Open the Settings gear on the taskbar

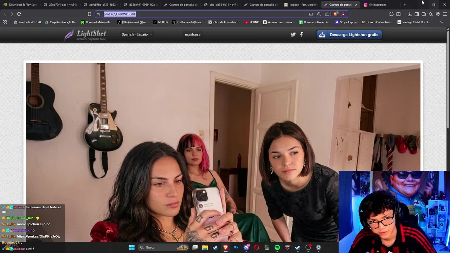pyautogui.click(x=319, y=247)
